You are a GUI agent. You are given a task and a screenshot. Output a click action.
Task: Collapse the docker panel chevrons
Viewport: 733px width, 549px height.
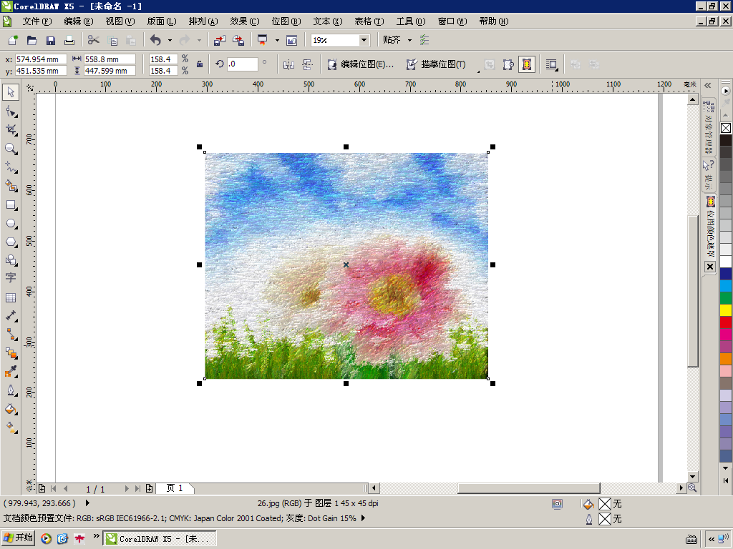coord(708,86)
